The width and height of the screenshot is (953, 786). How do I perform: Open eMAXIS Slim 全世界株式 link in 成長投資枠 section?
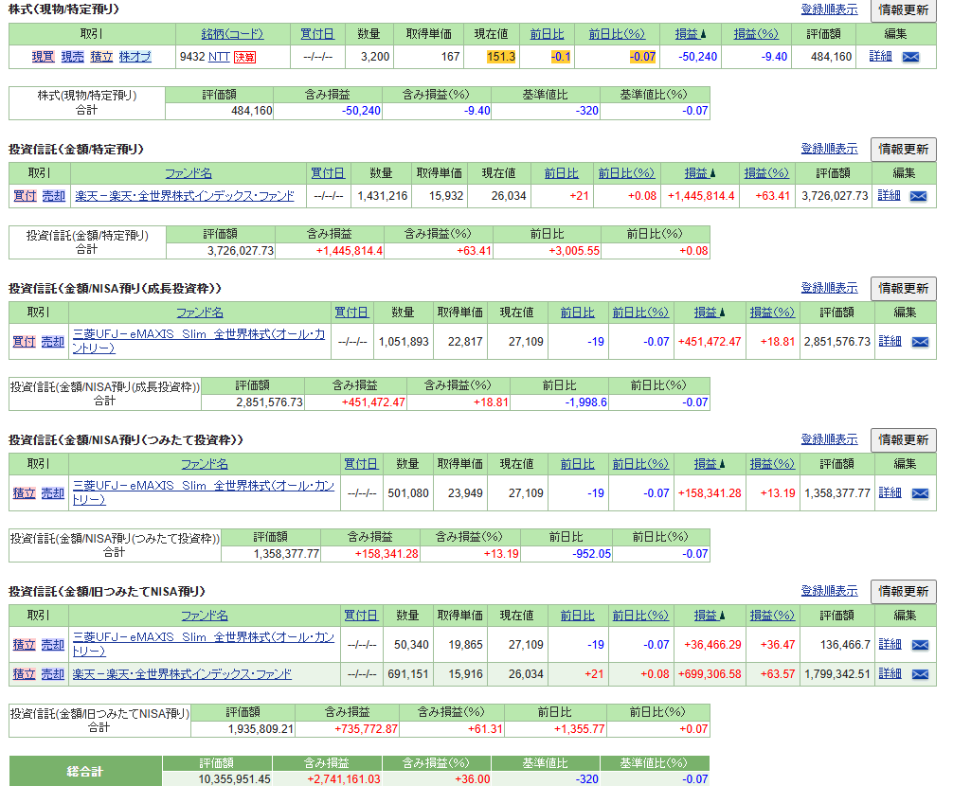coord(199,341)
